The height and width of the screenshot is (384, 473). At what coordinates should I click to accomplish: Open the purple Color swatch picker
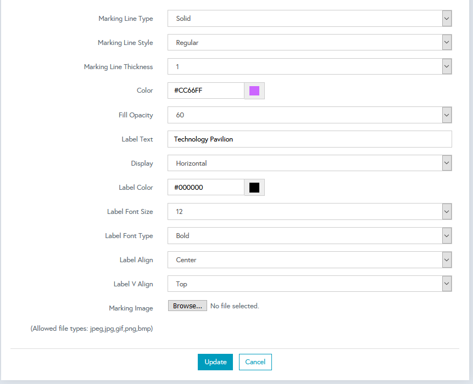pyautogui.click(x=254, y=91)
